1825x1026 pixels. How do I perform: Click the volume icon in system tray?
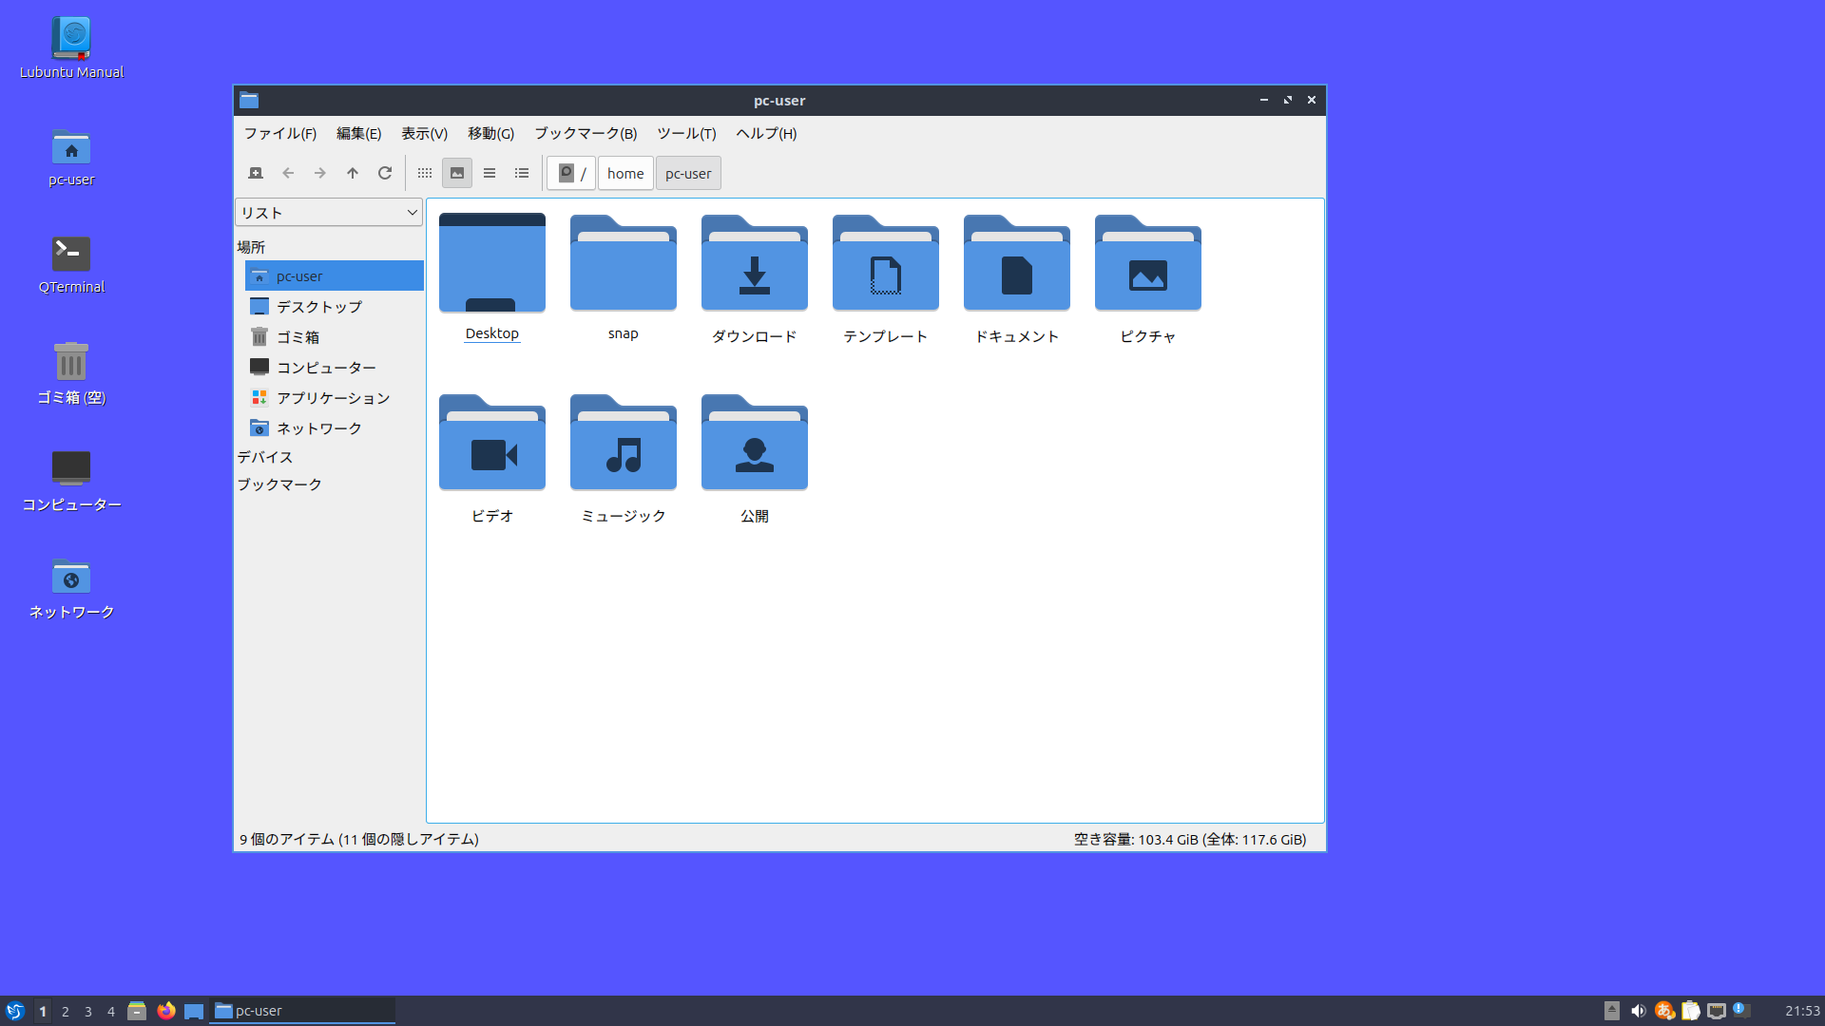[1638, 1011]
